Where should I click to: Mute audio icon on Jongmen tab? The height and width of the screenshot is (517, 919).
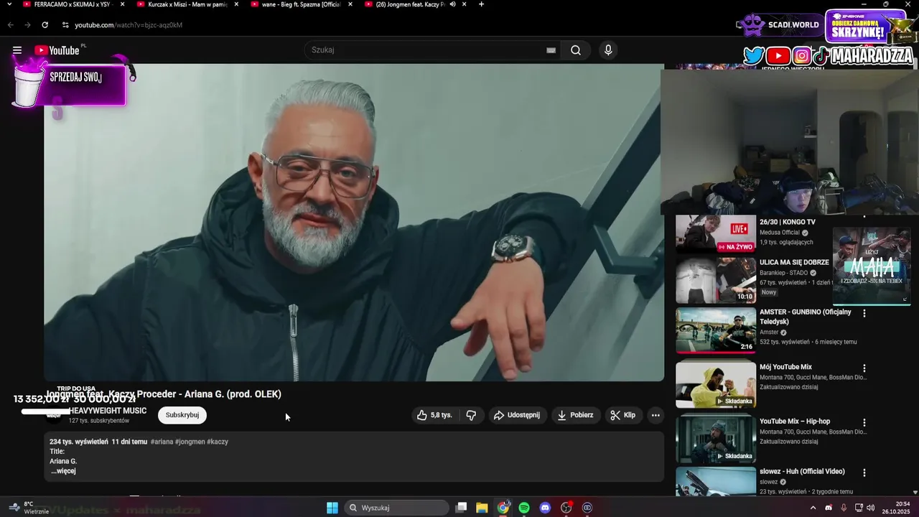tap(452, 4)
